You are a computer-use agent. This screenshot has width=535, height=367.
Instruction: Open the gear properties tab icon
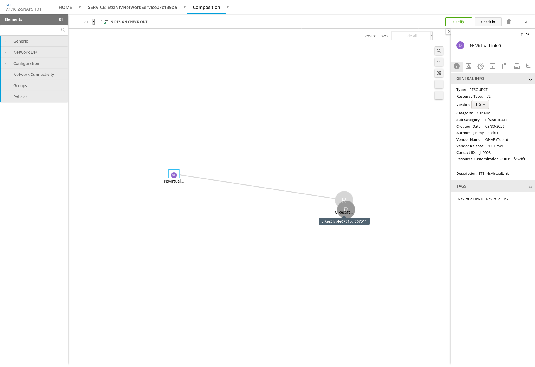pos(480,66)
